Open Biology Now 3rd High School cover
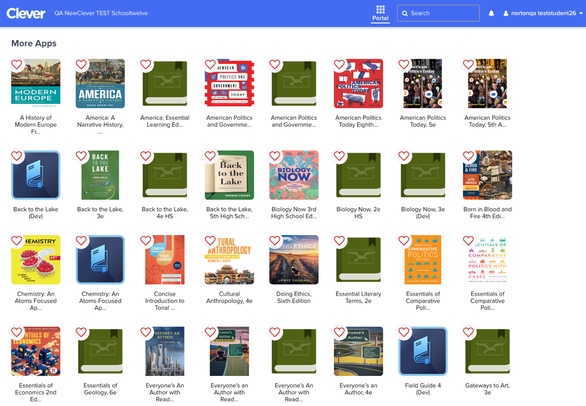Screen dimensions: 586x406 [x=294, y=175]
